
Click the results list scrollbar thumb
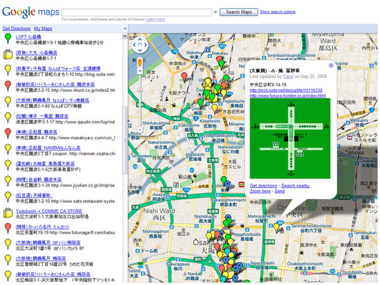125,140
